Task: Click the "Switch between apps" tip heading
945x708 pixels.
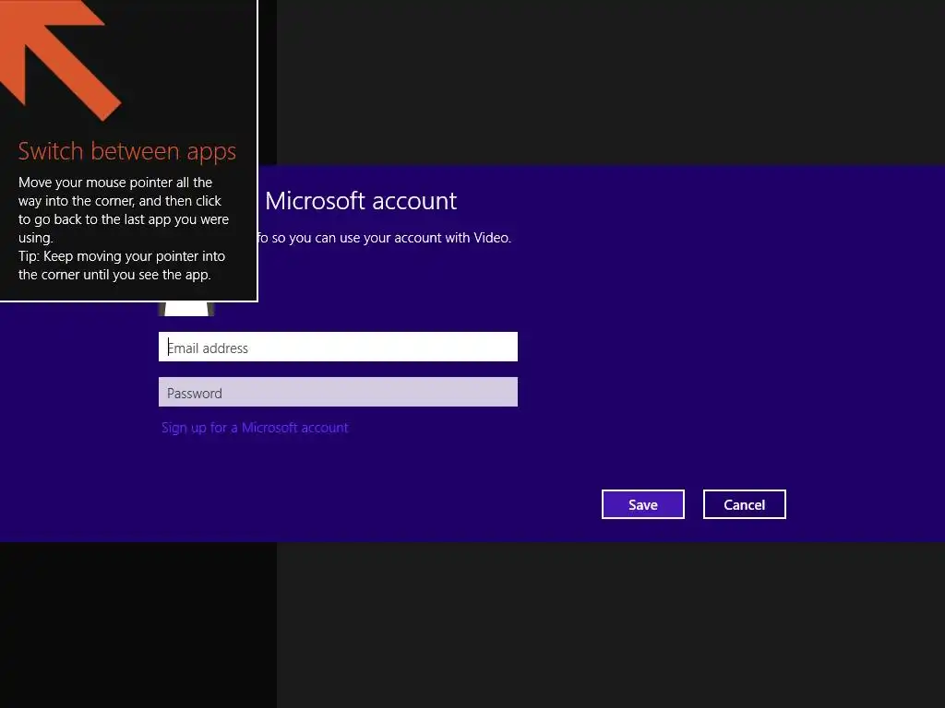Action: (x=126, y=151)
